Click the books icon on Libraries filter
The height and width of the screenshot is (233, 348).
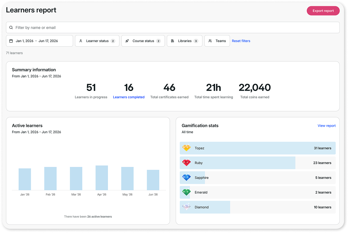coord(172,41)
